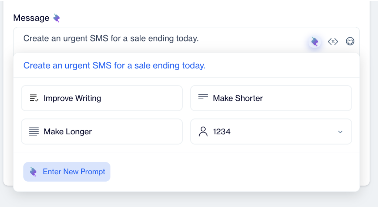This screenshot has height=207, width=378.
Task: Select the Improve Writing option
Action: [x=102, y=98]
